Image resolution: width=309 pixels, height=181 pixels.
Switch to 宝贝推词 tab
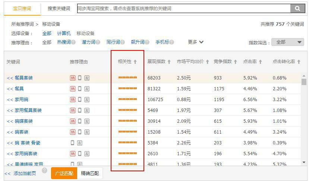tap(22, 8)
